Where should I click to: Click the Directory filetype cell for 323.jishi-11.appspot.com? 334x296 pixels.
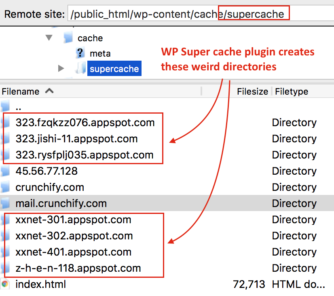point(294,139)
